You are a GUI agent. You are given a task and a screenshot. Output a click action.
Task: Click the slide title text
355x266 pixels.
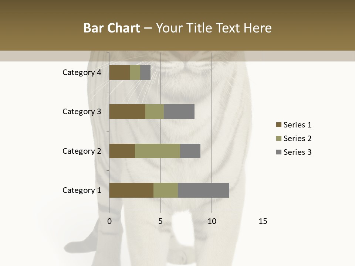pos(177,28)
